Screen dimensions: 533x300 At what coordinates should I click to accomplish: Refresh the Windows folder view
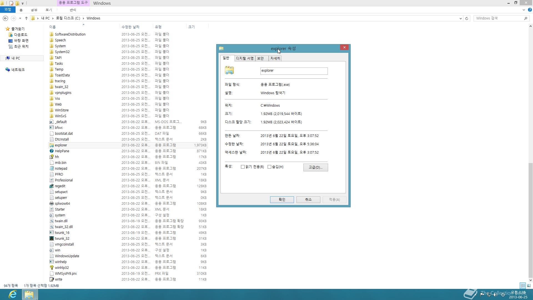coord(467,18)
